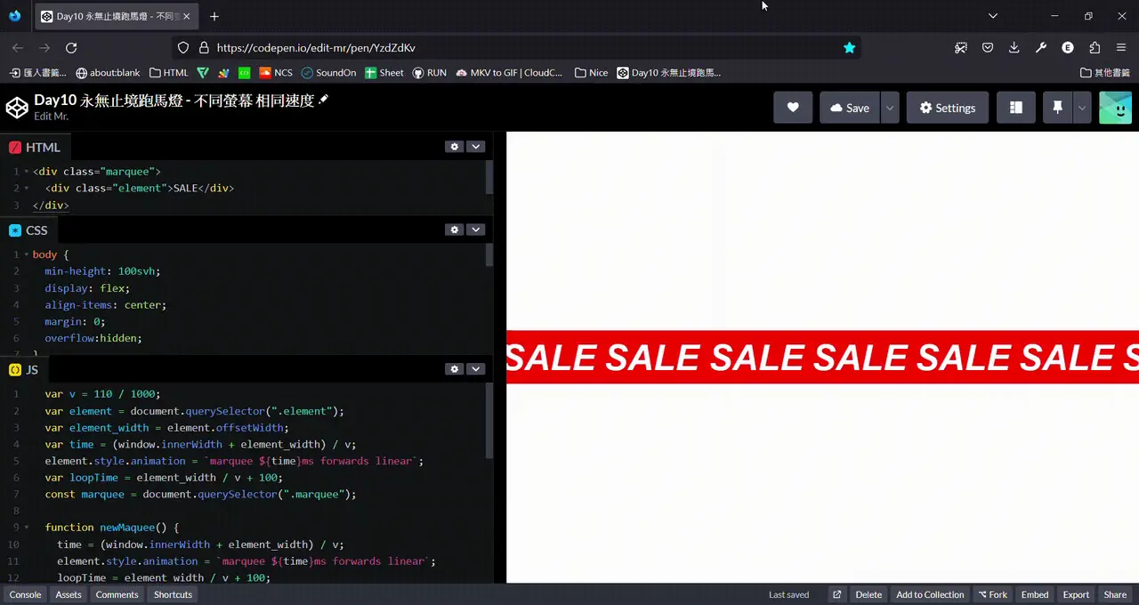Open the user avatar menu

pos(1116,108)
